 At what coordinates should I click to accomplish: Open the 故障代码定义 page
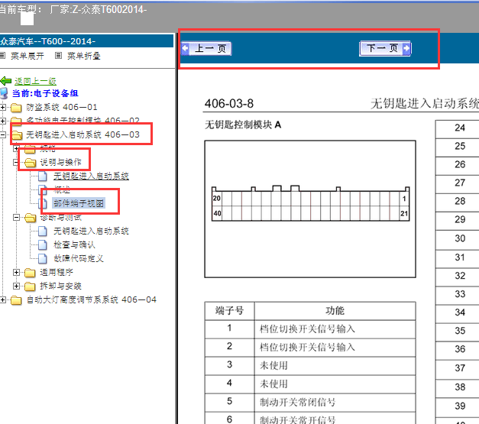(79, 258)
